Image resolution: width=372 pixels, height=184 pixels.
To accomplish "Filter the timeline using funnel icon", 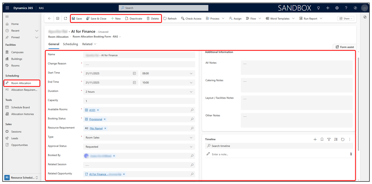I will coord(329,140).
